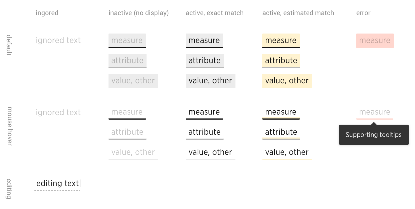Click the inactive default measure token

click(x=127, y=41)
